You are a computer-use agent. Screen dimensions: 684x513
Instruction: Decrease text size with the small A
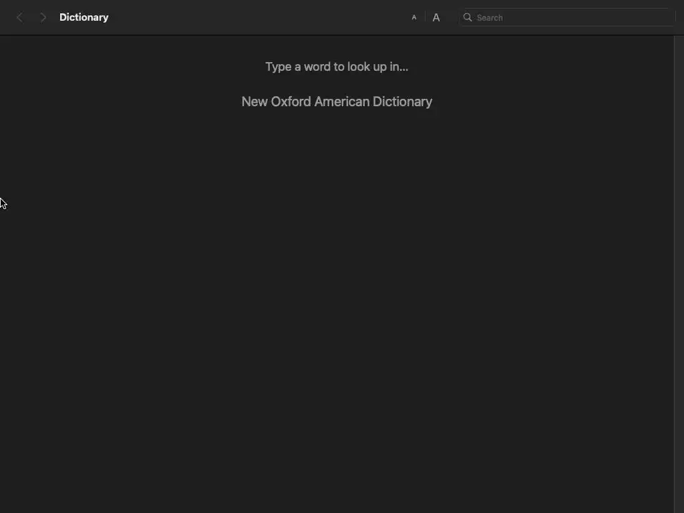[414, 17]
